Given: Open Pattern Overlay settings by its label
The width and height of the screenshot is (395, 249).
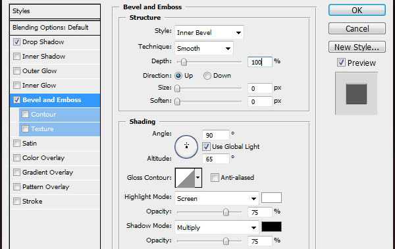Looking at the screenshot, I should pos(45,187).
